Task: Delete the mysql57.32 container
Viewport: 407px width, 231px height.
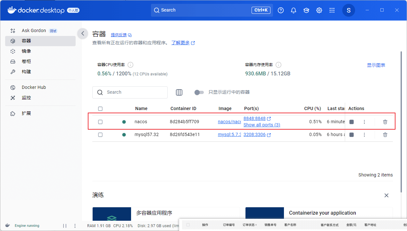Action: pos(385,135)
